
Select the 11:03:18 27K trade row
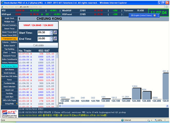click(x=37, y=101)
